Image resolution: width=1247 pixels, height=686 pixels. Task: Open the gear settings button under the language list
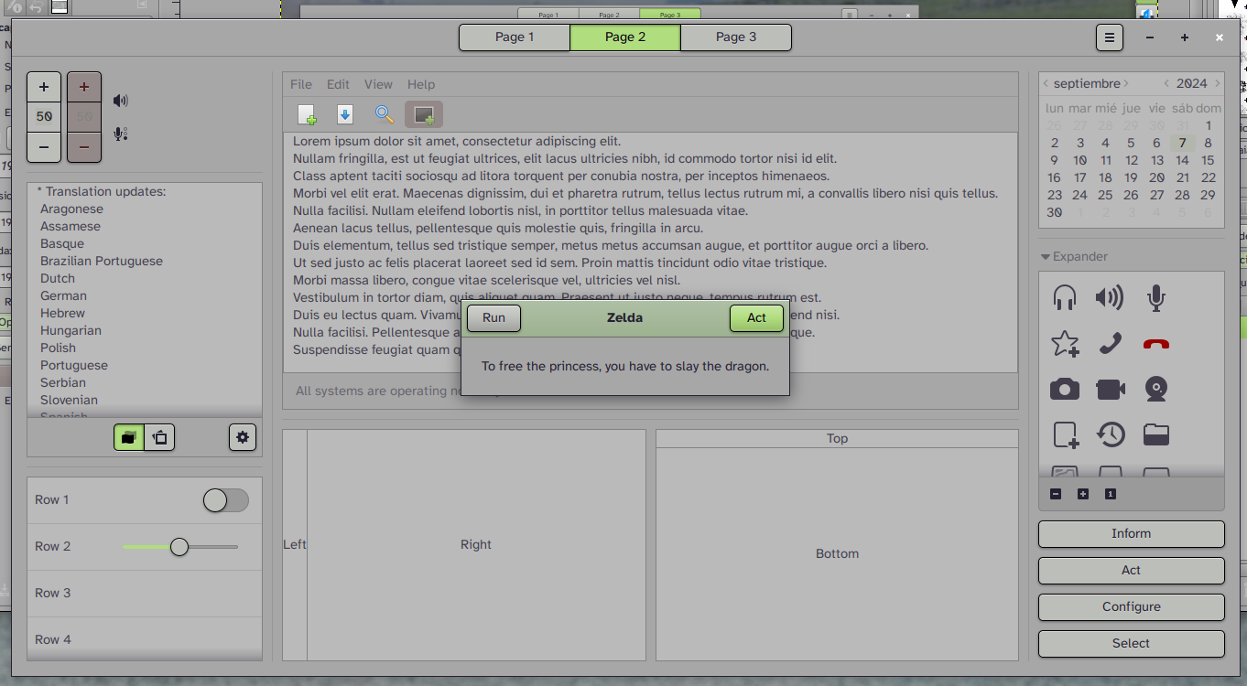point(243,437)
